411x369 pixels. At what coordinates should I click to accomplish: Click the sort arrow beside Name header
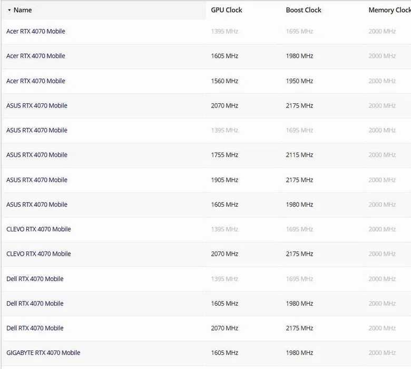9,10
